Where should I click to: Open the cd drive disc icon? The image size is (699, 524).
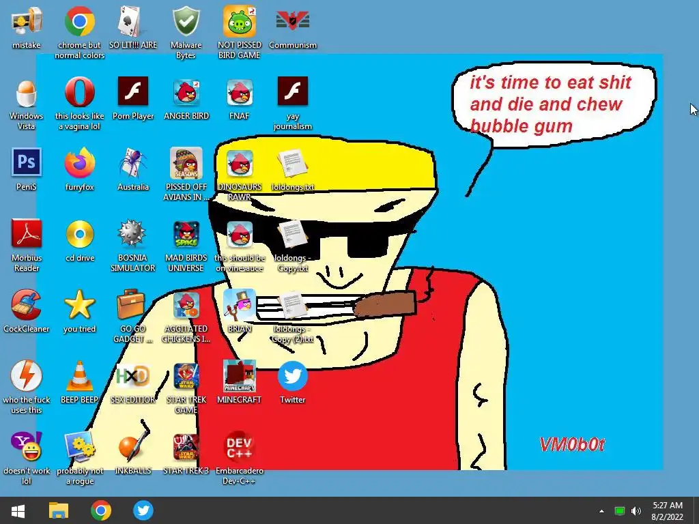79,234
